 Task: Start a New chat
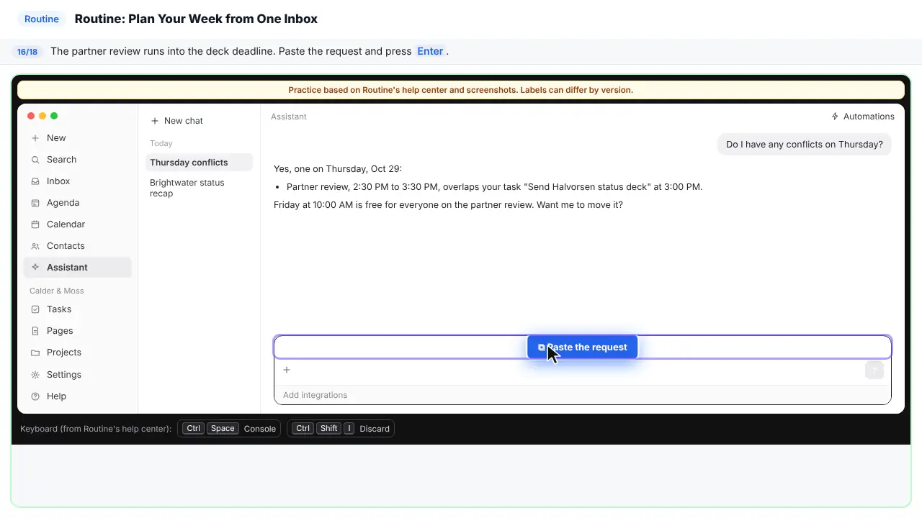pyautogui.click(x=177, y=121)
